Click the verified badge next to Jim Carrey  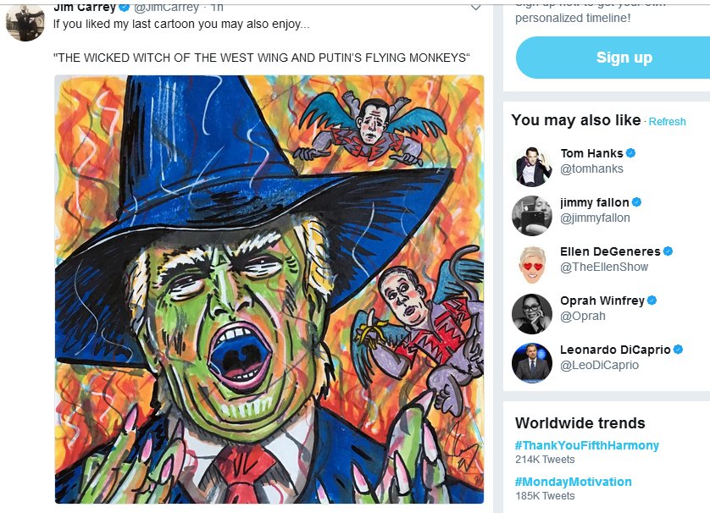[125, 8]
